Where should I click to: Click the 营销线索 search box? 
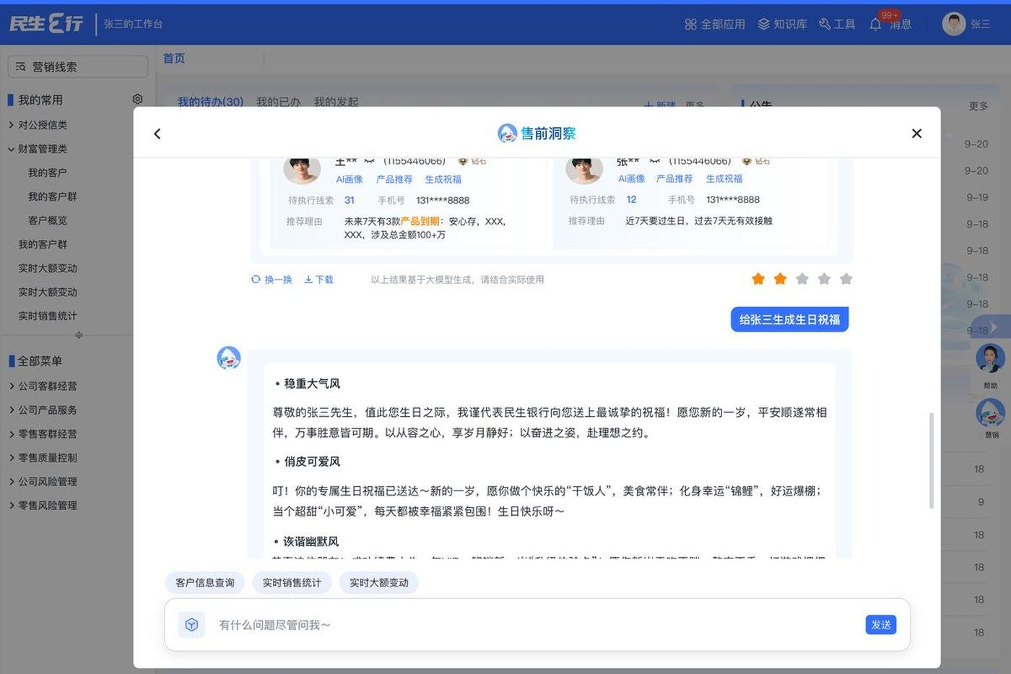[x=78, y=66]
